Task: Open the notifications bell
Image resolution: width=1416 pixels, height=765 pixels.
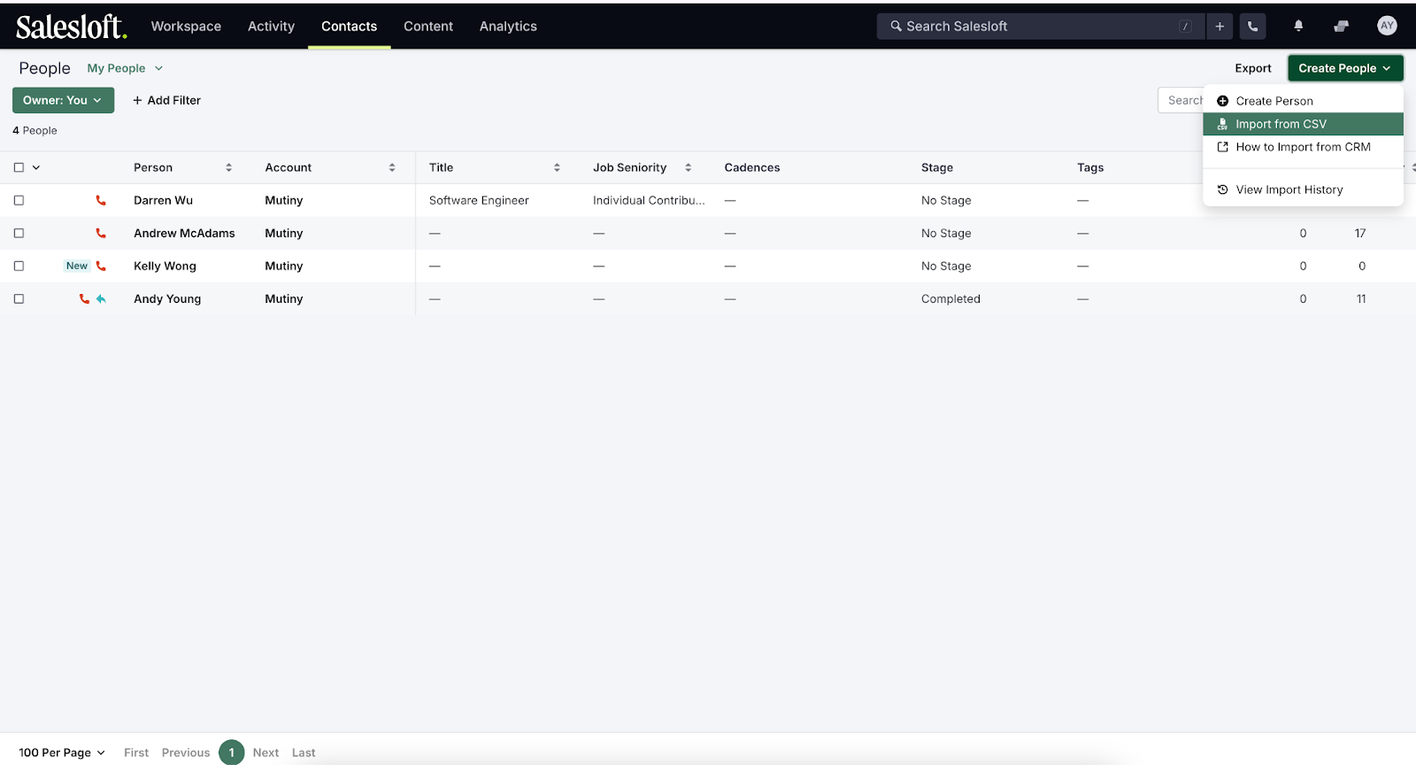Action: (1298, 27)
